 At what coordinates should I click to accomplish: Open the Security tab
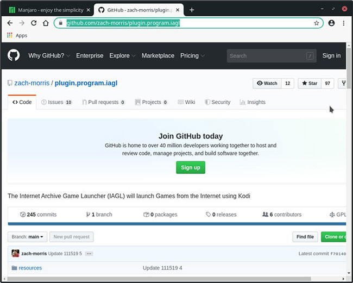(217, 102)
